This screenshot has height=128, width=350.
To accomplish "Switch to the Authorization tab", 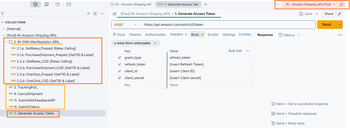I will [155, 35].
